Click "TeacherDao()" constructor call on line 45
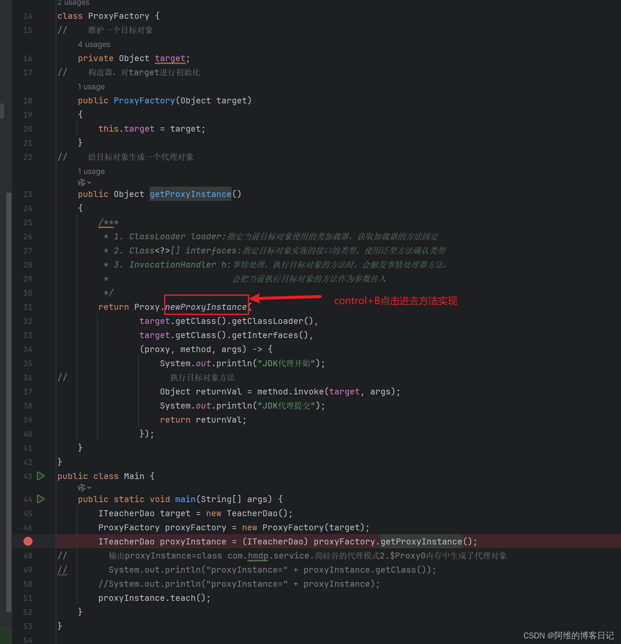Image resolution: width=621 pixels, height=644 pixels. coord(257,513)
